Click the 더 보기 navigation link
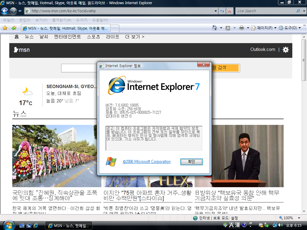 pyautogui.click(x=135, y=37)
